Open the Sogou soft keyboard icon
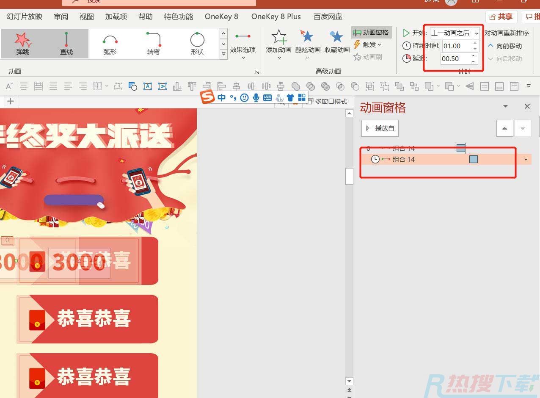This screenshot has width=540, height=398. pos(267,97)
